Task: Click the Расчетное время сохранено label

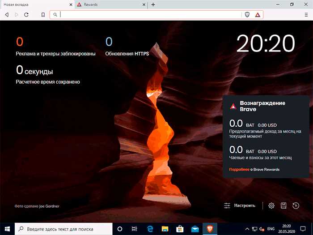Action: (48, 82)
